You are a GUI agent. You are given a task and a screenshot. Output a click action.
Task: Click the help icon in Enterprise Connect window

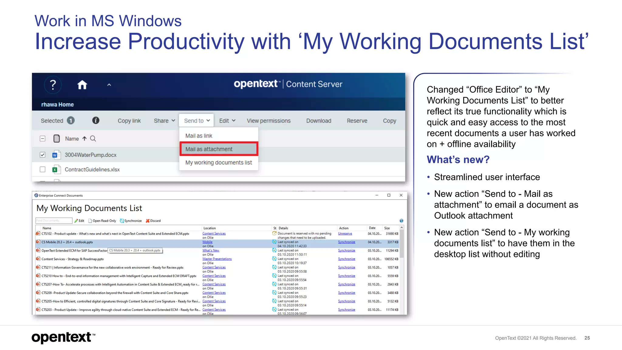[x=401, y=221]
